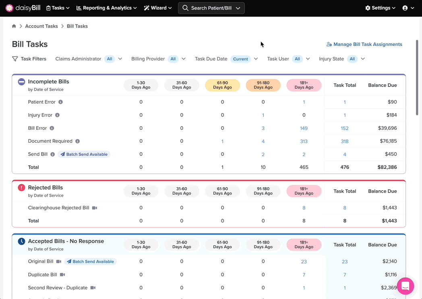The height and width of the screenshot is (299, 422).
Task: Click the info icon beside Patient Error
Action: (60, 102)
